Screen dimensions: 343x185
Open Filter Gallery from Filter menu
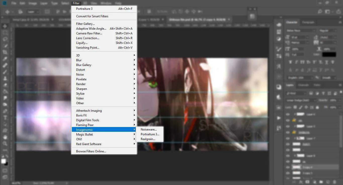tap(104, 24)
